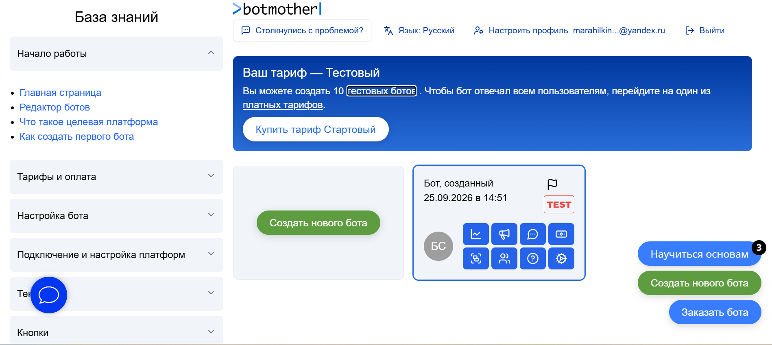This screenshot has height=345, width=772.
Task: Click the БС bot avatar
Action: (x=438, y=246)
